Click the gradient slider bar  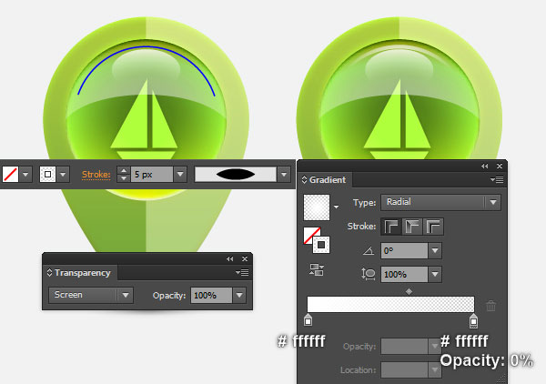coord(390,304)
